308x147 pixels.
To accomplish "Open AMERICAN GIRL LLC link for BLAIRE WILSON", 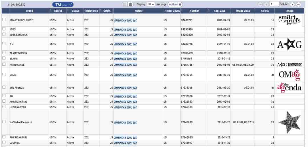I will click(125, 53).
